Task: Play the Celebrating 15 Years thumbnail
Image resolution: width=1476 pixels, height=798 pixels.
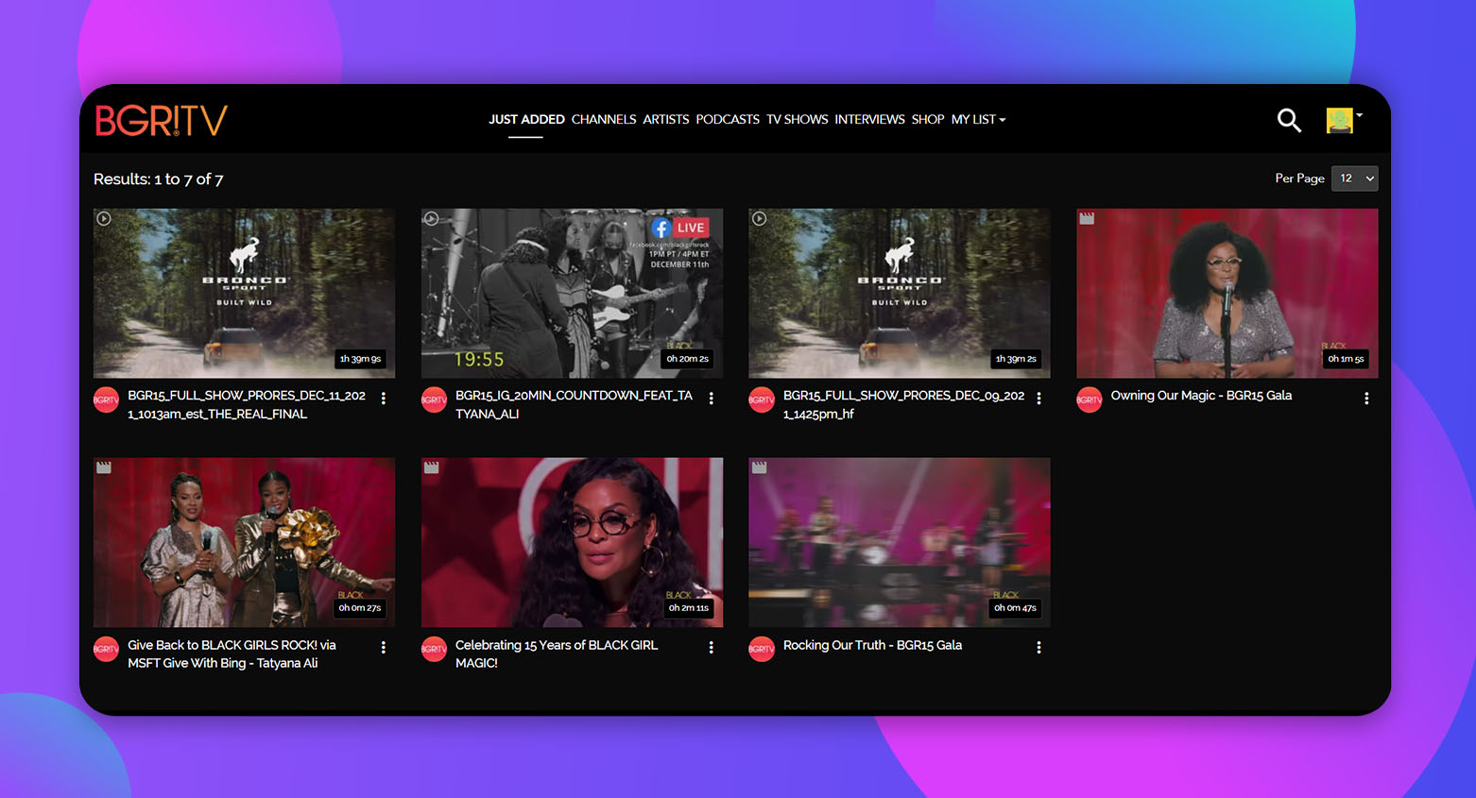Action: coord(572,542)
